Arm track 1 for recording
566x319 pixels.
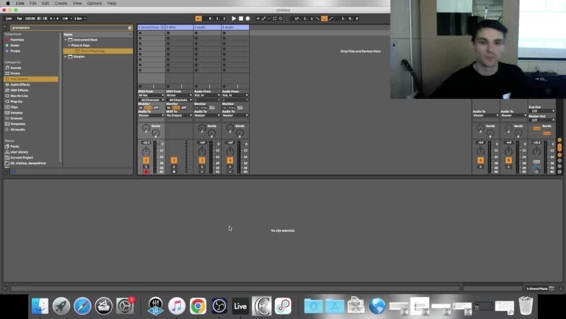146,172
